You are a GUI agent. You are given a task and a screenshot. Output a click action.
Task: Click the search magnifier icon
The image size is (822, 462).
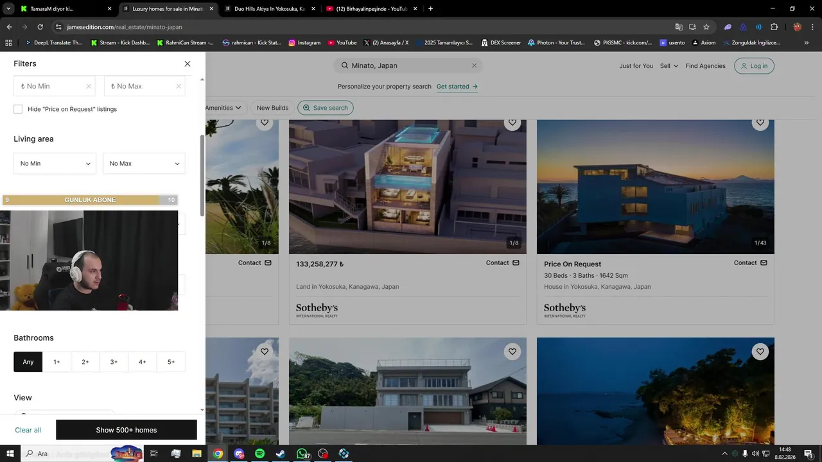tap(345, 65)
